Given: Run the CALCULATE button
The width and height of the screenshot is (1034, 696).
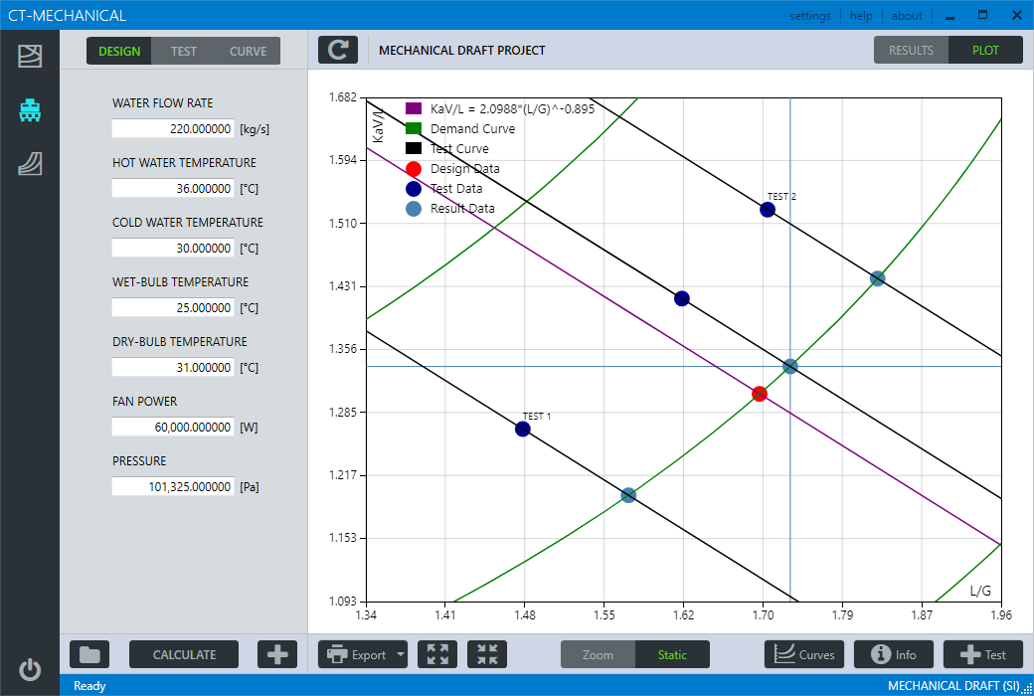Looking at the screenshot, I should tap(184, 654).
